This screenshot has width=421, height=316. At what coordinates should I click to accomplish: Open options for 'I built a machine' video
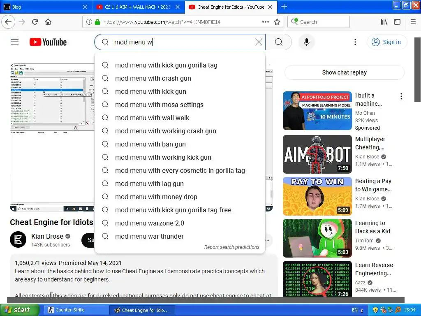pyautogui.click(x=401, y=96)
